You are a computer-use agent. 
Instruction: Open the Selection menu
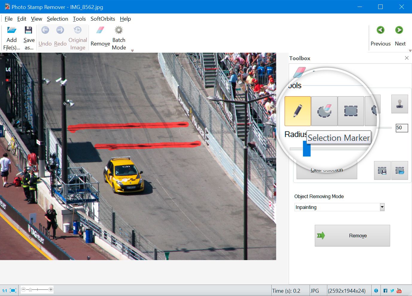[x=57, y=19]
